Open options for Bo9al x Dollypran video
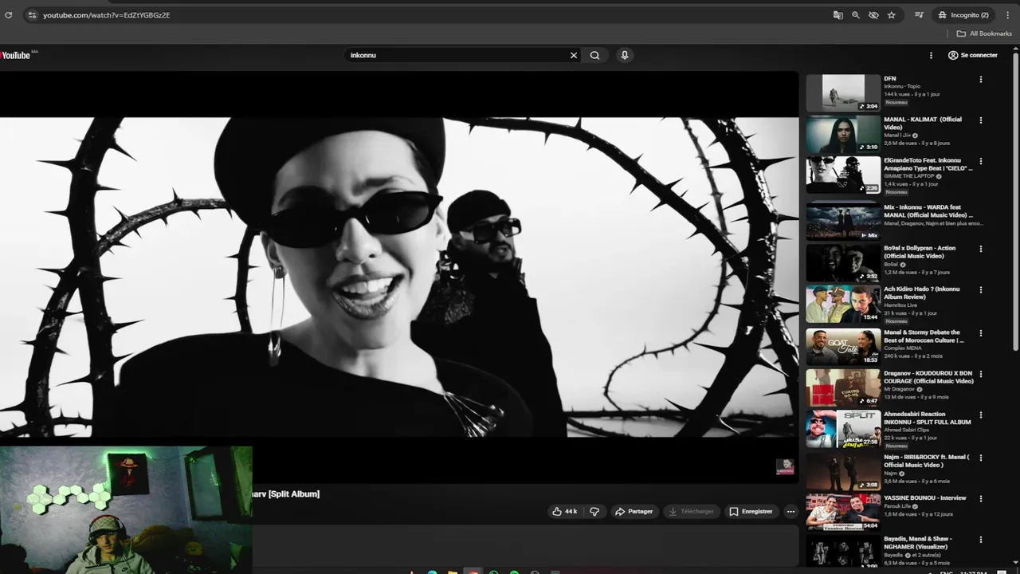This screenshot has height=574, width=1020. (x=981, y=249)
